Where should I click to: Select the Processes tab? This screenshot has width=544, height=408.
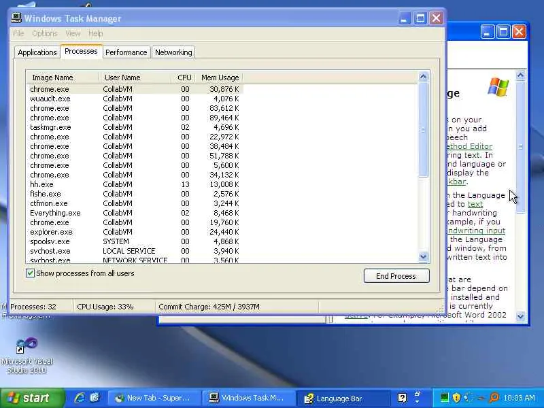[x=81, y=52]
